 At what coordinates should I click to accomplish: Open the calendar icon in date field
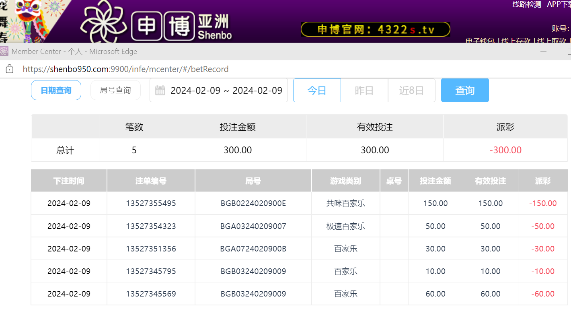click(x=160, y=90)
